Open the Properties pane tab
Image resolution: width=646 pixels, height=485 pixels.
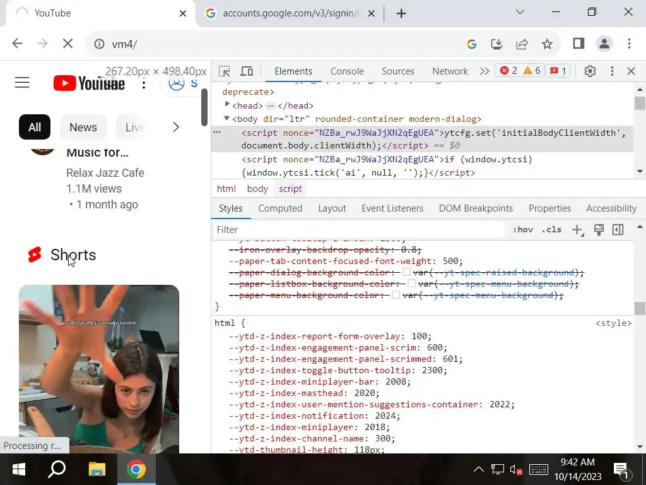(x=549, y=208)
